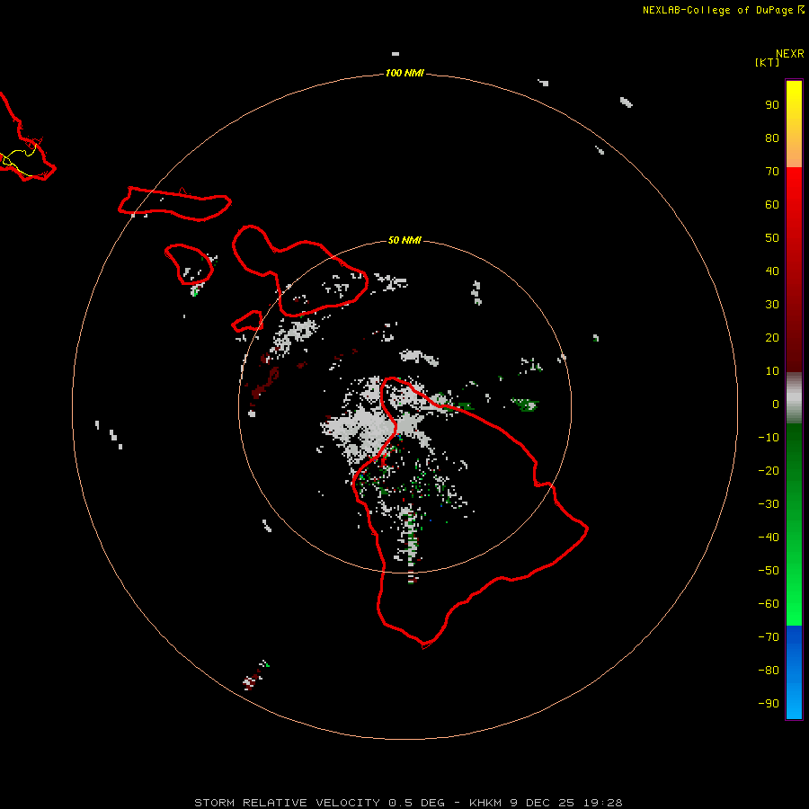This screenshot has height=809, width=809.
Task: Click the -50 value on velocity scale
Action: pyautogui.click(x=769, y=571)
